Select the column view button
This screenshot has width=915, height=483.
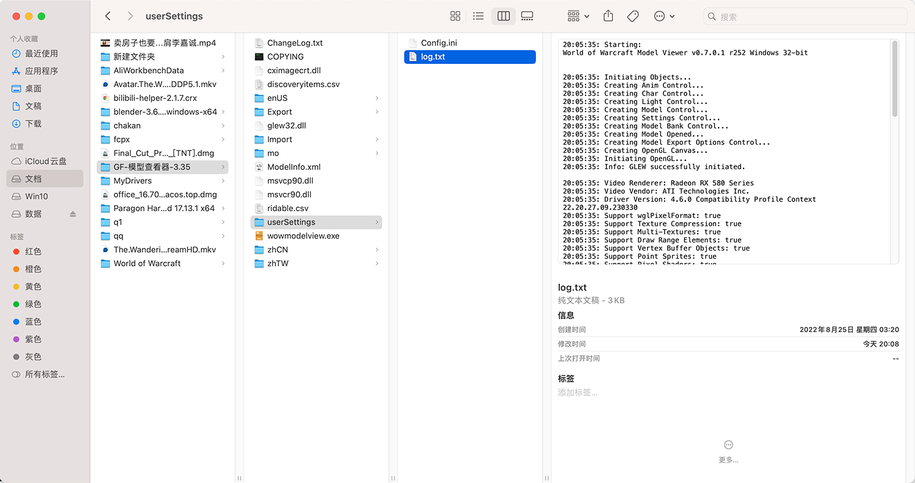(503, 16)
